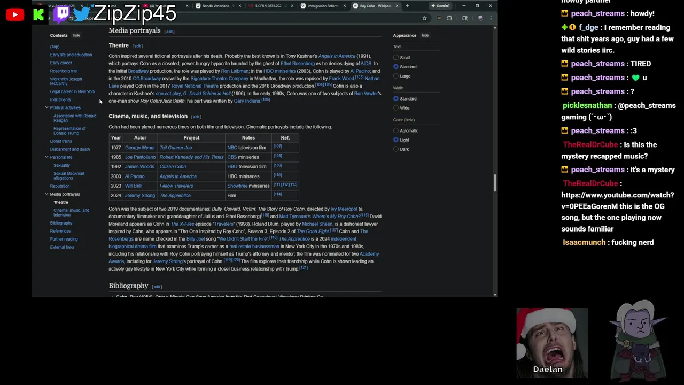Open We Didn't Start the Fire link
Screen dimensions: 684x385
[243, 239]
